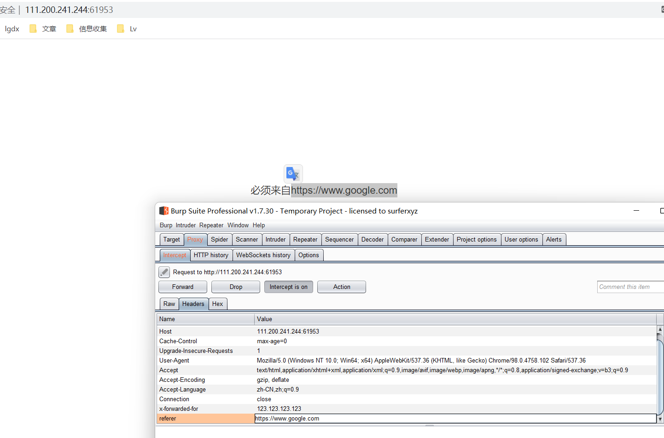Open the Help menu
The image size is (664, 438).
[x=259, y=225]
